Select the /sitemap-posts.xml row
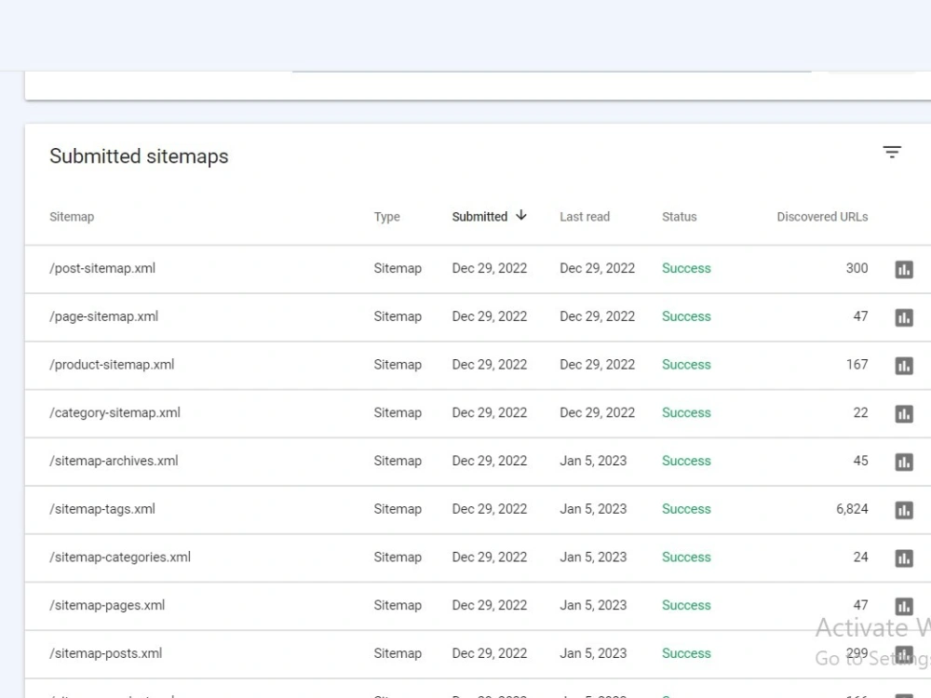The width and height of the screenshot is (931, 698). click(478, 653)
